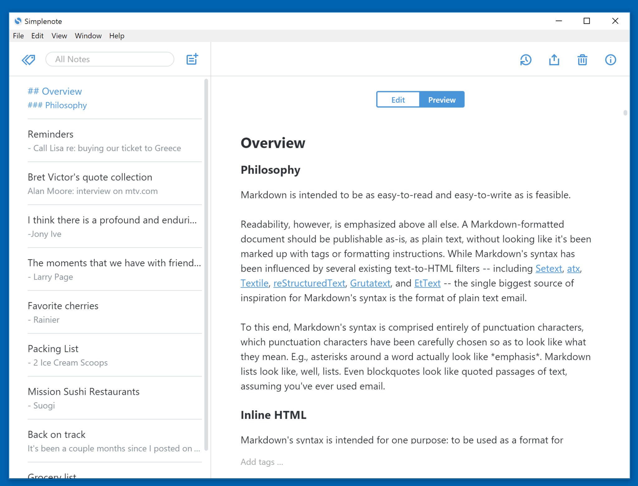
Task: Open the Edit menu in menu bar
Action: click(37, 36)
